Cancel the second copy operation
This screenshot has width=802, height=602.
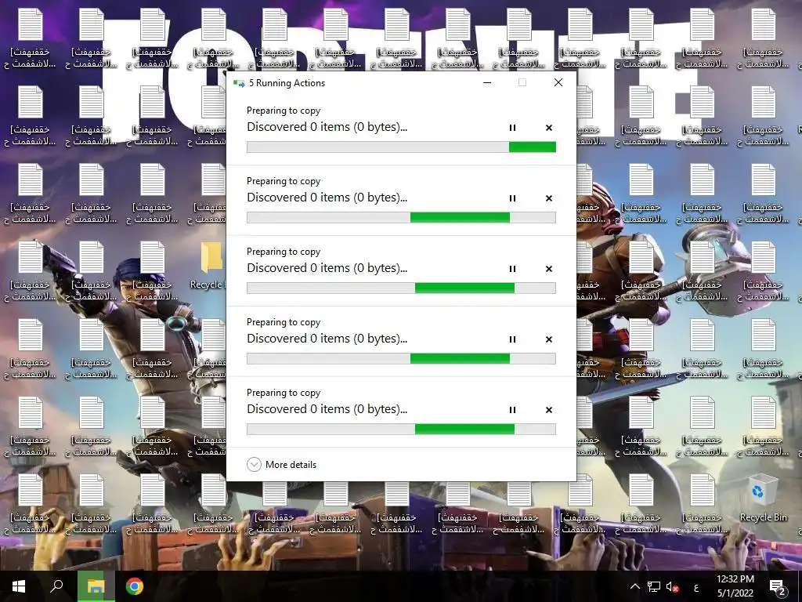point(549,198)
